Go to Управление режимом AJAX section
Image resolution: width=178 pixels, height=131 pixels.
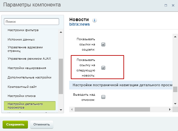pos(29,59)
